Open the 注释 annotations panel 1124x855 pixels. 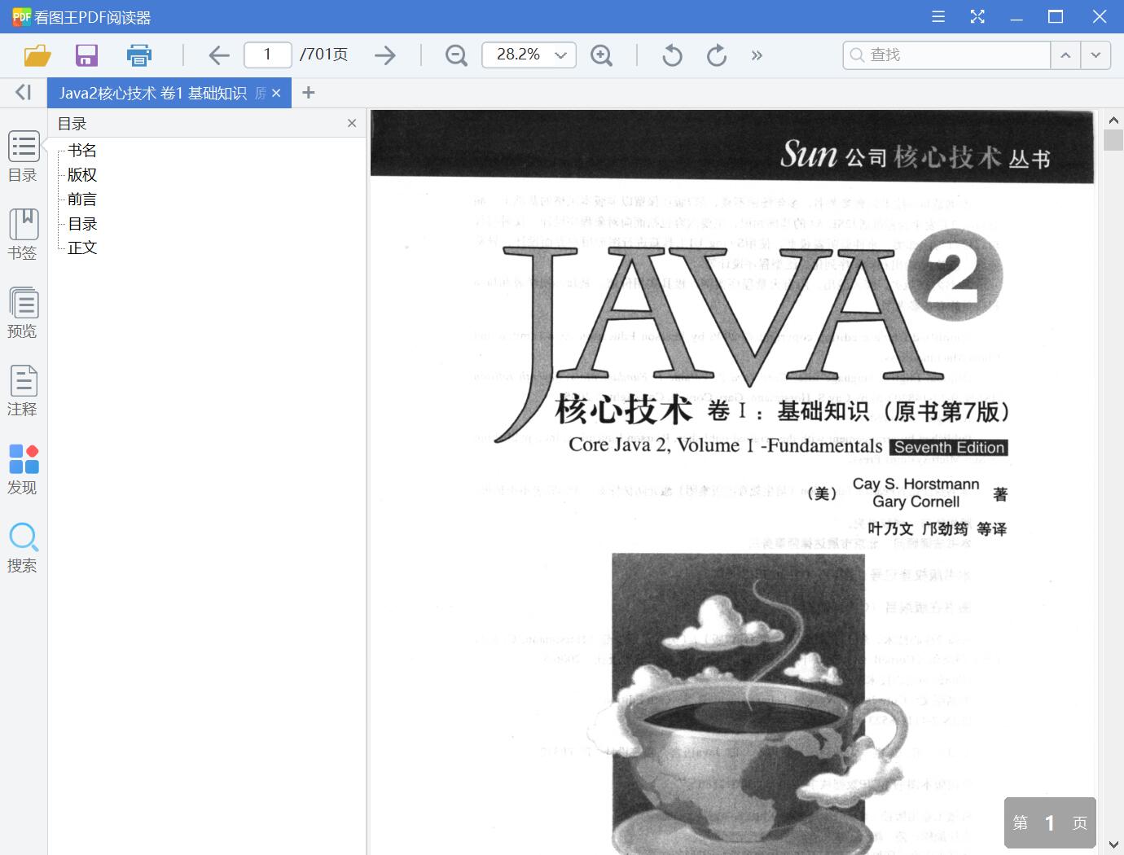pos(23,391)
